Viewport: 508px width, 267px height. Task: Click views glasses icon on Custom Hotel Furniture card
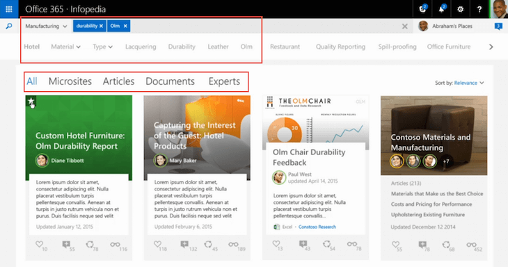pos(115,244)
